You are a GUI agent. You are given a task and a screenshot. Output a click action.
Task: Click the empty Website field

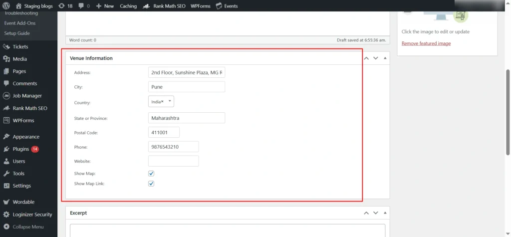coord(173,161)
